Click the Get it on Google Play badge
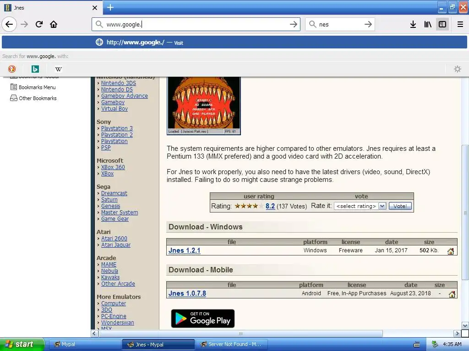This screenshot has height=351, width=469. (203, 319)
